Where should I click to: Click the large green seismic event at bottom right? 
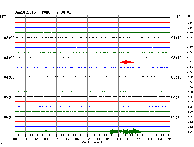129,131
